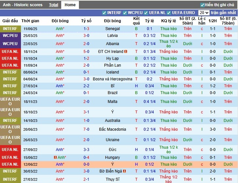Click red card icon before Anh in Hungary row

[x=55, y=158]
